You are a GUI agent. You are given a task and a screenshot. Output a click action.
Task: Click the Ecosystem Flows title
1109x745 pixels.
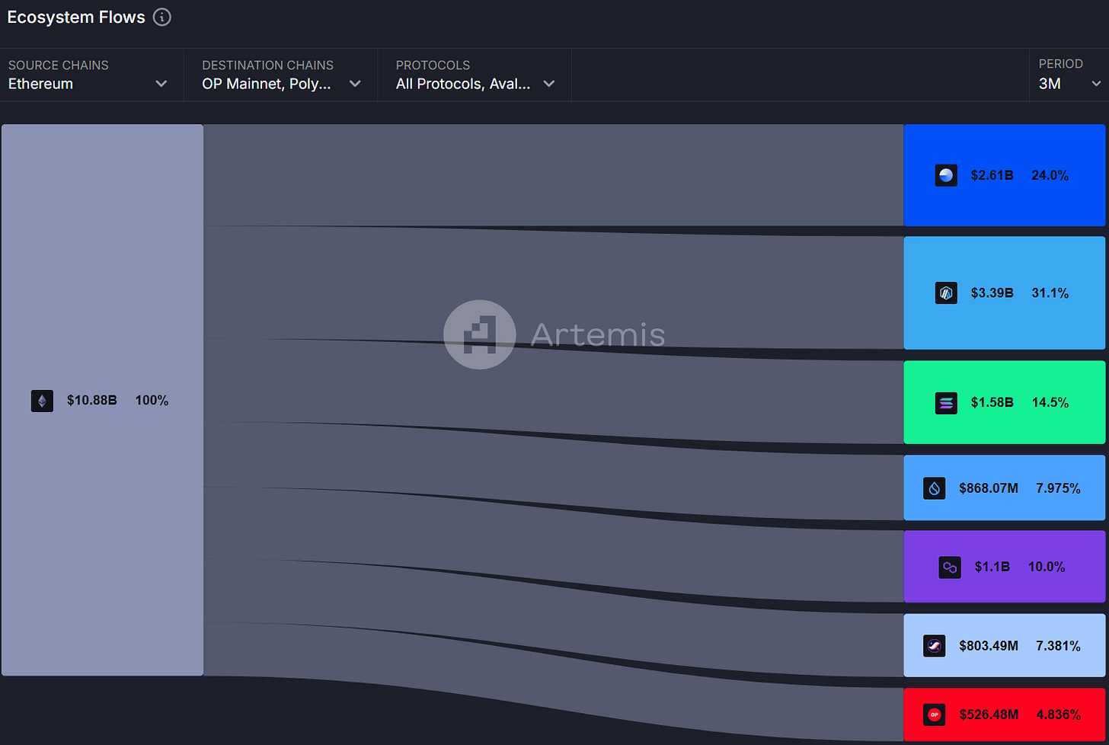pos(76,18)
